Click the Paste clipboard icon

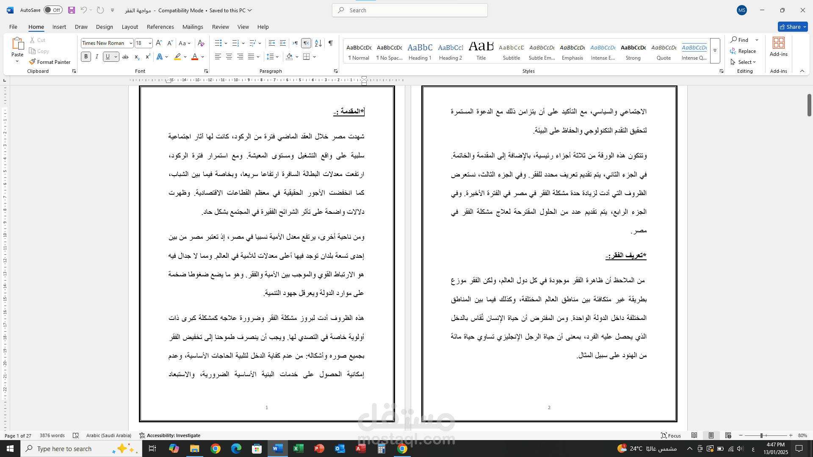coord(17,43)
